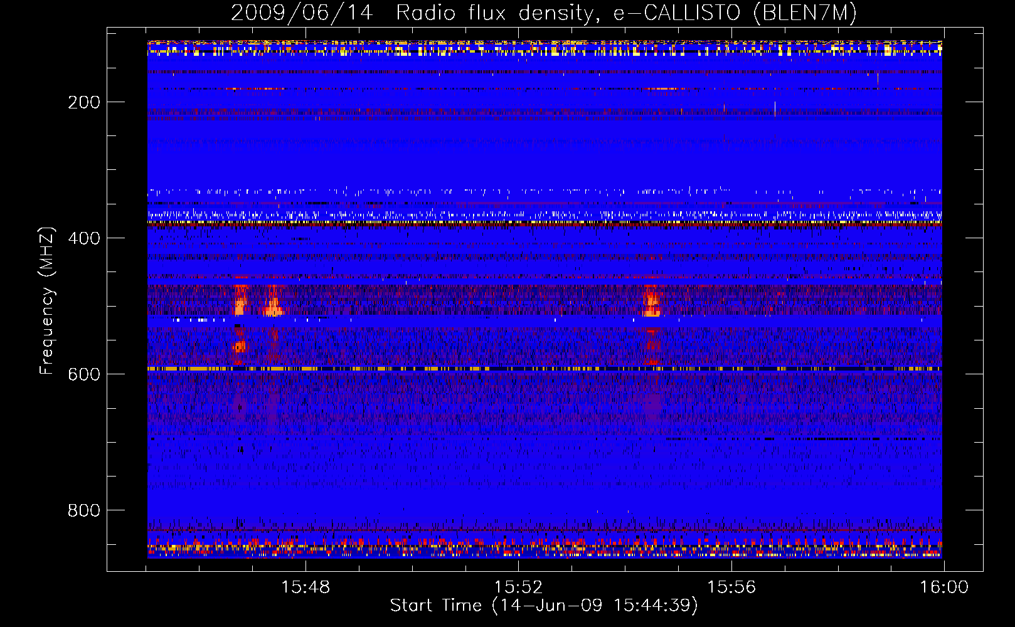
Task: Click the '15:52' time axis label
Action: point(518,587)
